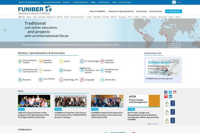The height and width of the screenshot is (133, 200).
Task: Select Colombia in the country bar
Action: (x=97, y=17)
